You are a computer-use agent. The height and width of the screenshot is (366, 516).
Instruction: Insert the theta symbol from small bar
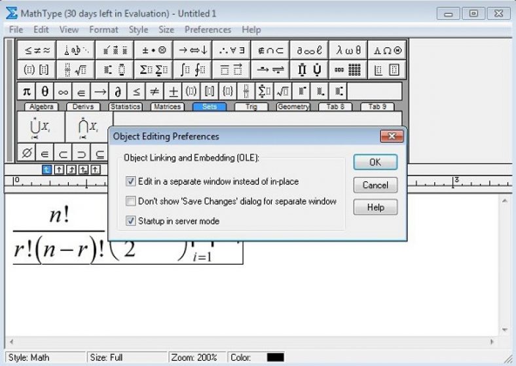pos(45,91)
